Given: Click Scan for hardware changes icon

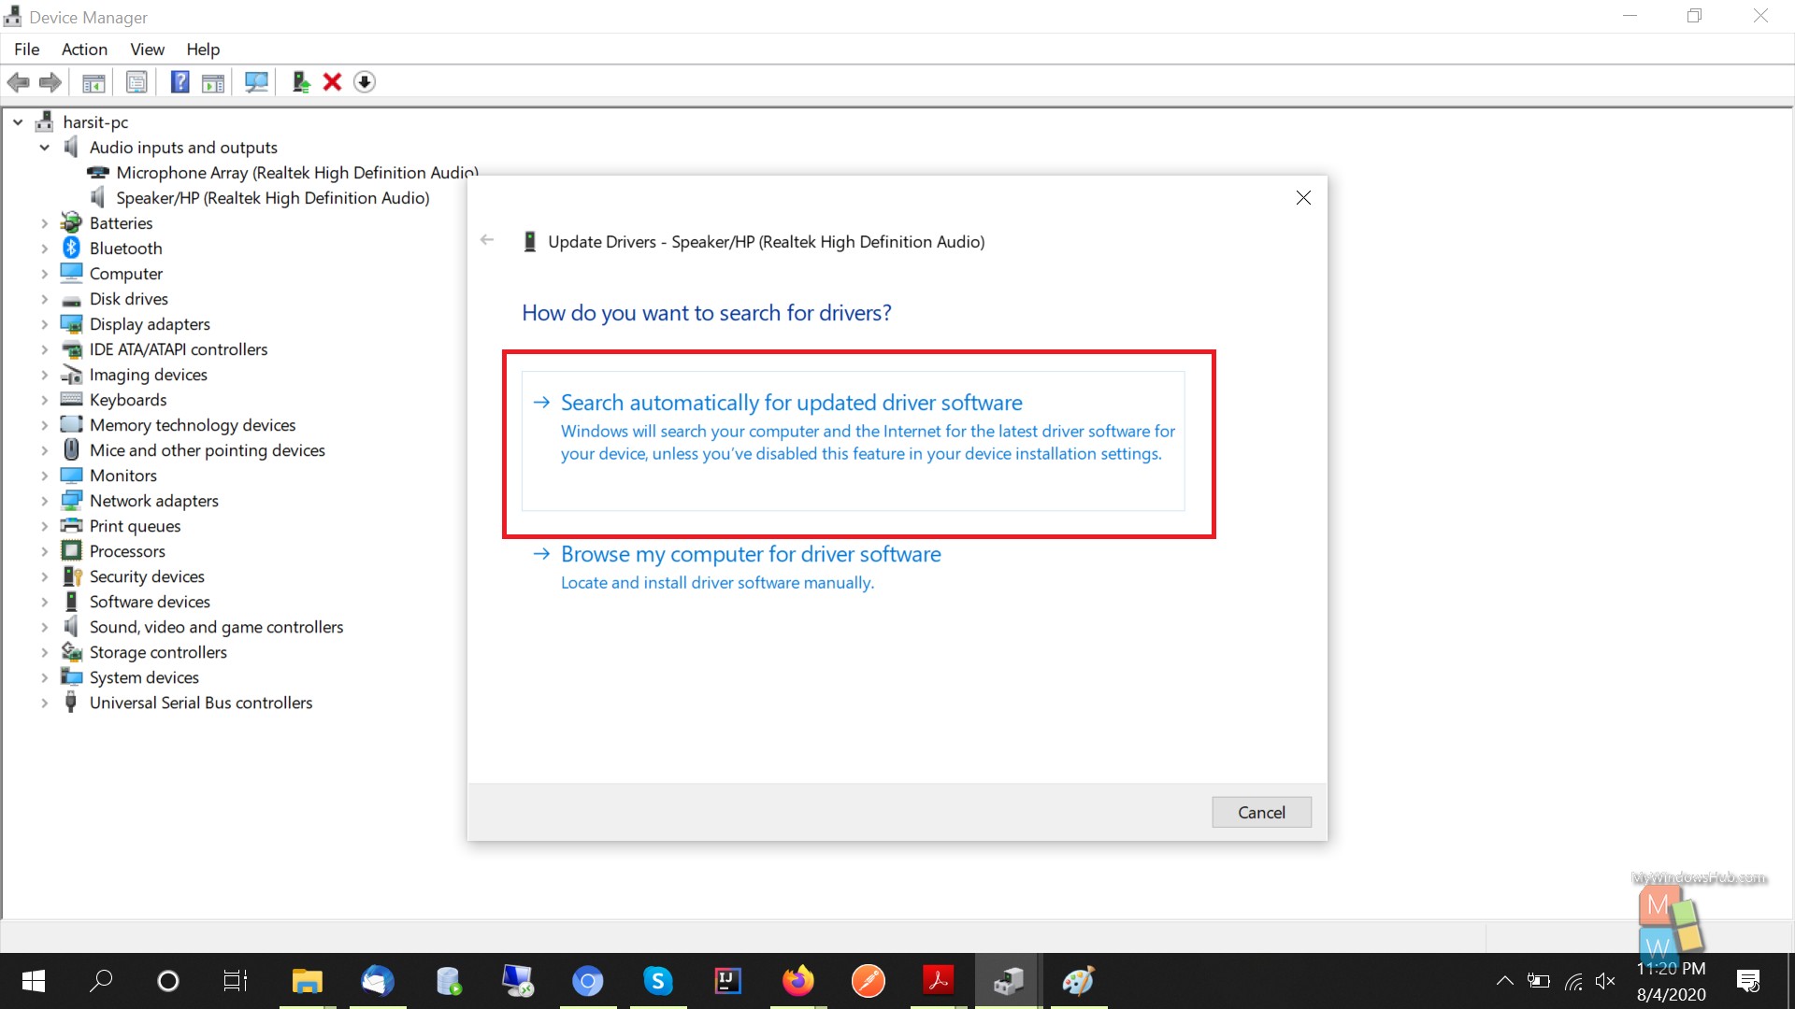Looking at the screenshot, I should (x=256, y=82).
